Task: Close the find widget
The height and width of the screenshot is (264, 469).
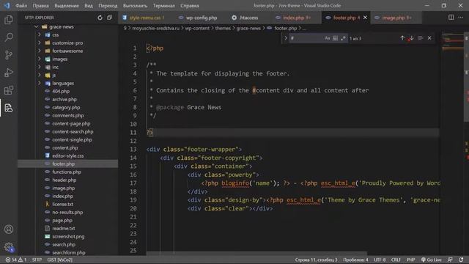Action: point(429,38)
